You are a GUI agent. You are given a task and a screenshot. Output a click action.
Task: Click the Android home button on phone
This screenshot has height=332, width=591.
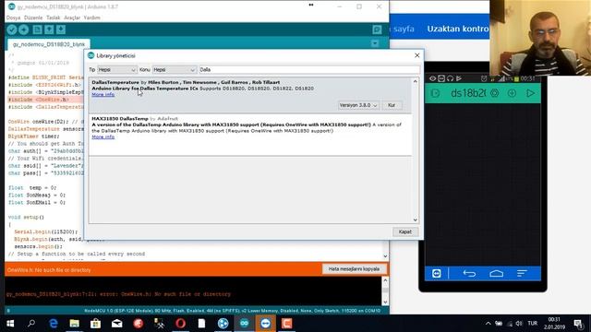click(497, 274)
